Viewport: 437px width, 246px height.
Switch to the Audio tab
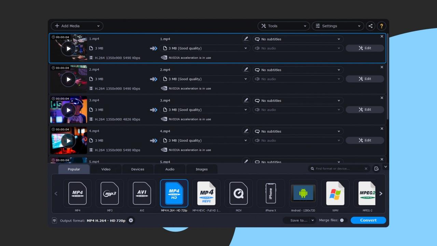point(170,169)
